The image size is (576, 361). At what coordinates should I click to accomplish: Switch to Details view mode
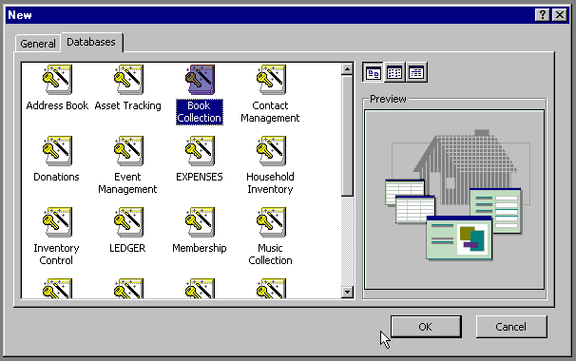(x=416, y=72)
